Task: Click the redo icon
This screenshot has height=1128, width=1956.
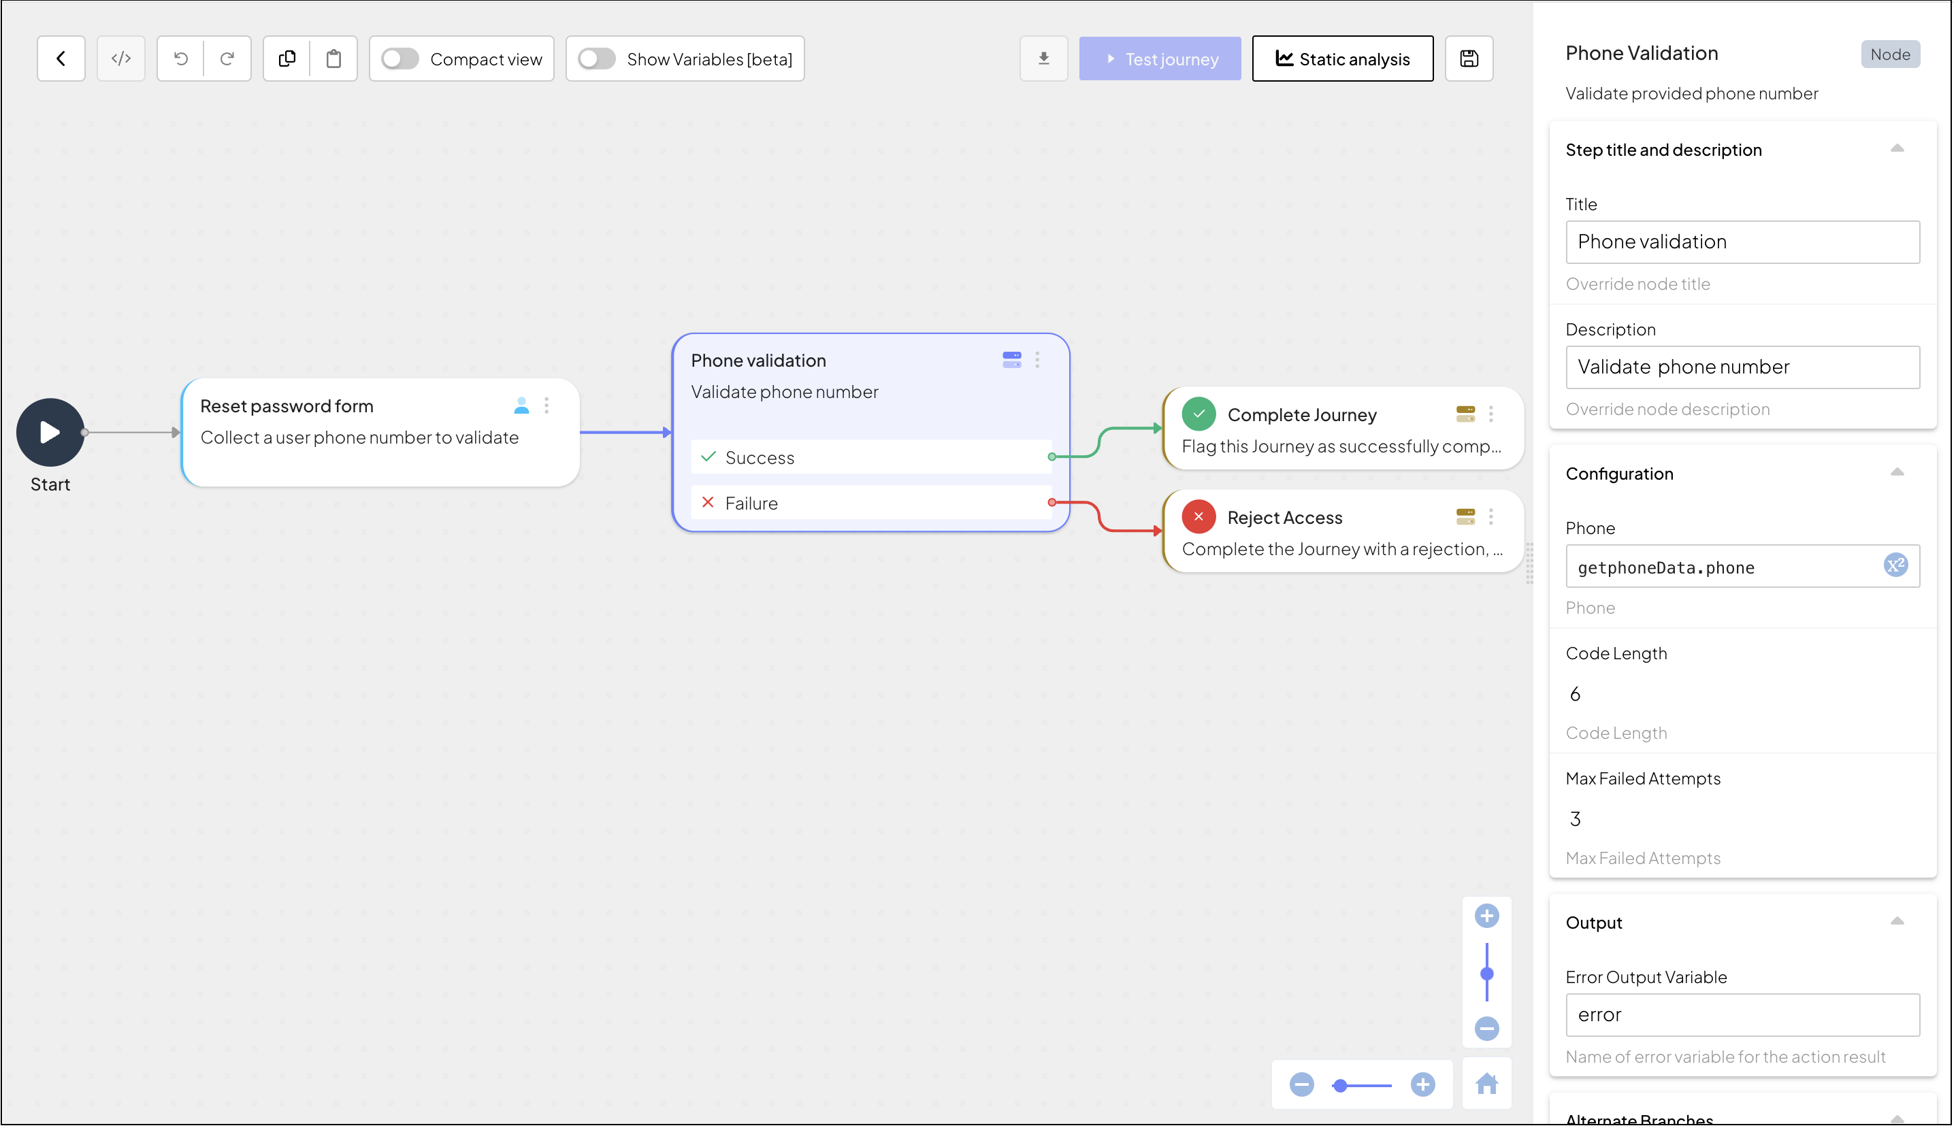Action: (227, 59)
